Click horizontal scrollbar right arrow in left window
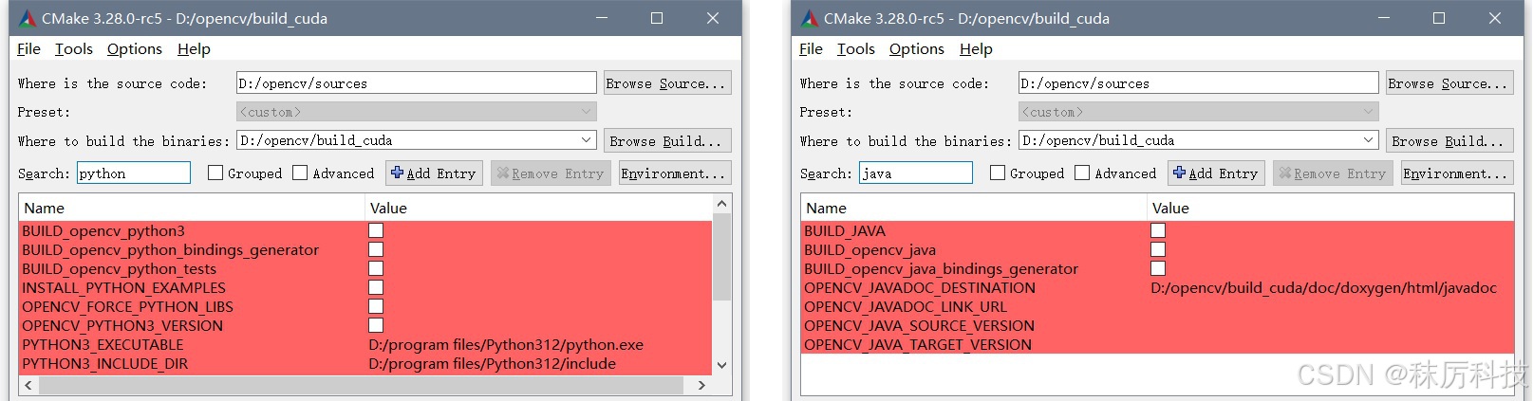 701,385
